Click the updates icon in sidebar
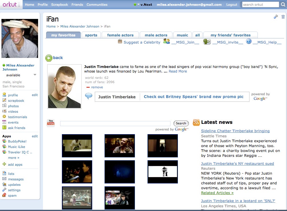 4,184
